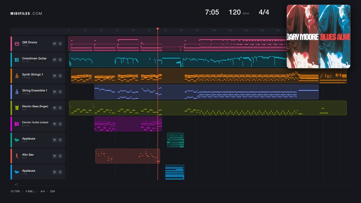Screen dimensions: 361x203
Task: Click the String Ensemble 1 violin icon
Action: click(17, 92)
